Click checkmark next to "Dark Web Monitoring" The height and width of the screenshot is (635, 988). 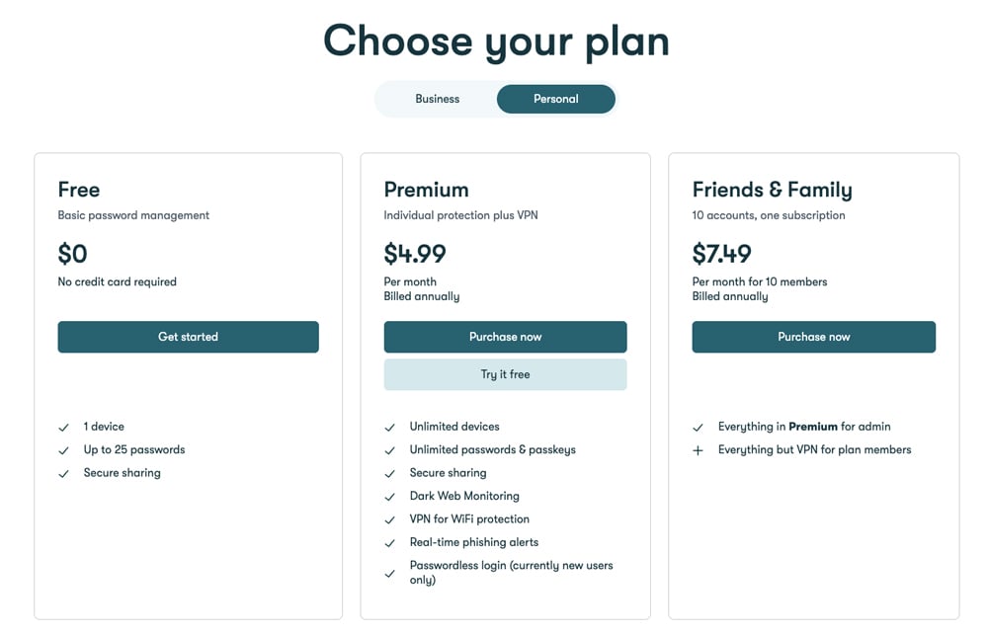[389, 497]
